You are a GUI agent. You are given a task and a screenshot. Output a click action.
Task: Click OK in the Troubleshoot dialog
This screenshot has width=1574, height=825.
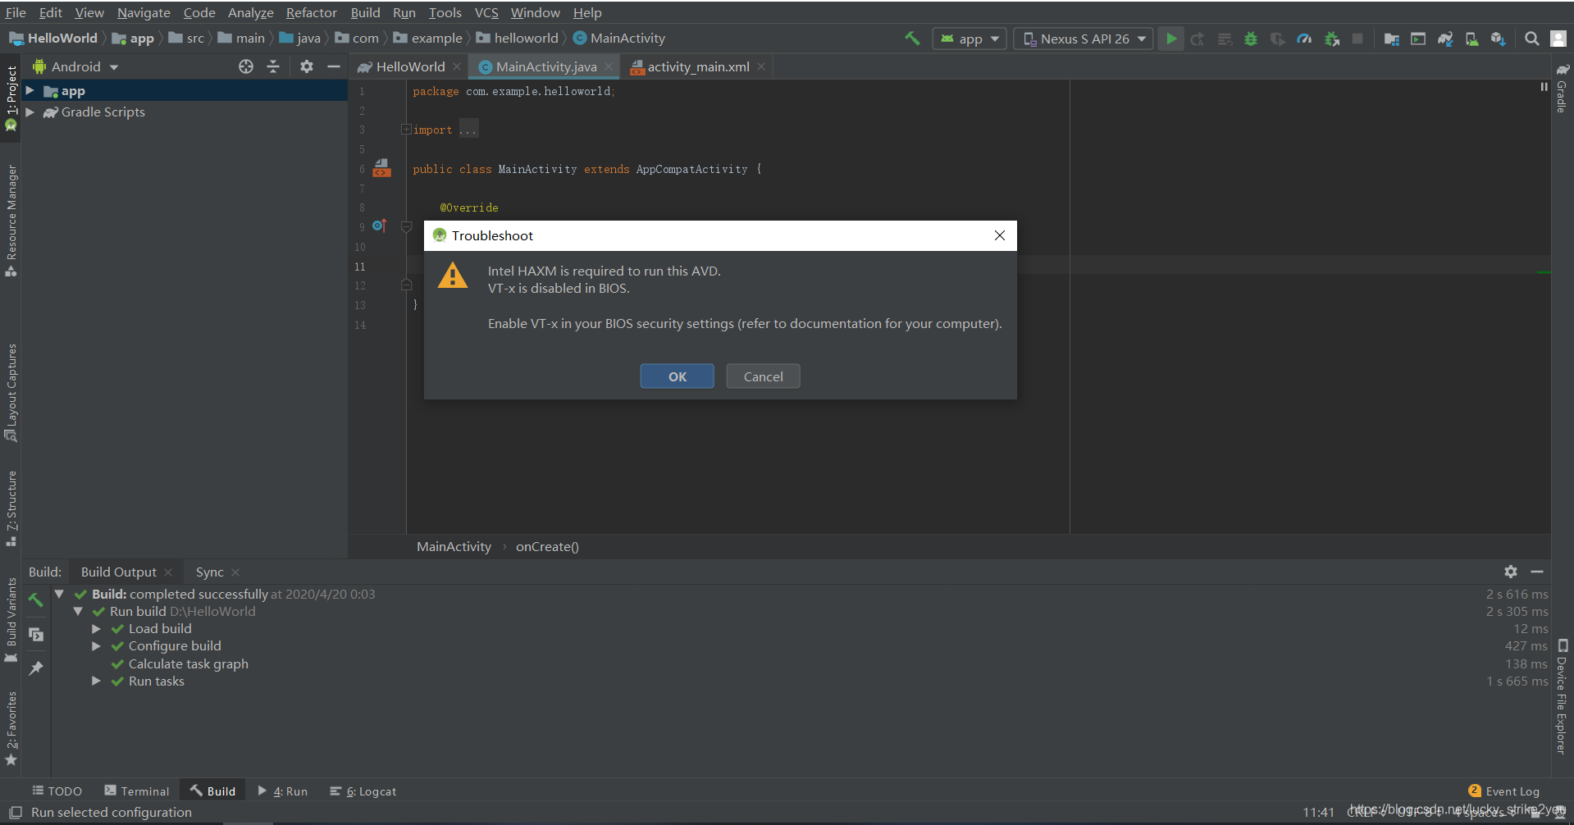pyautogui.click(x=678, y=376)
